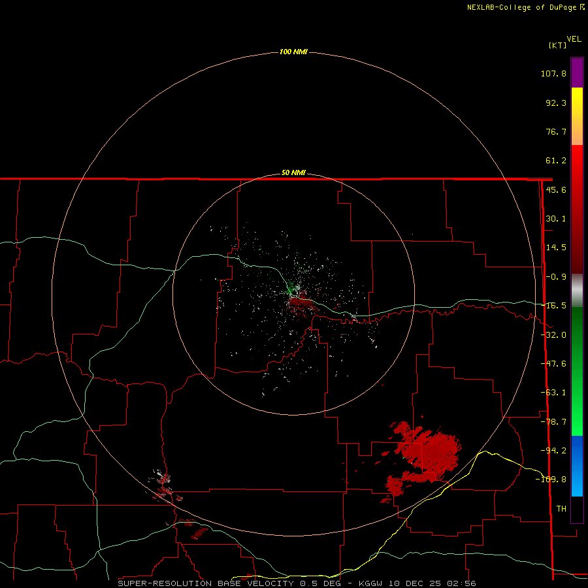Click the KGGW station identifier in caption
Screen dimensions: 588x588
370,583
